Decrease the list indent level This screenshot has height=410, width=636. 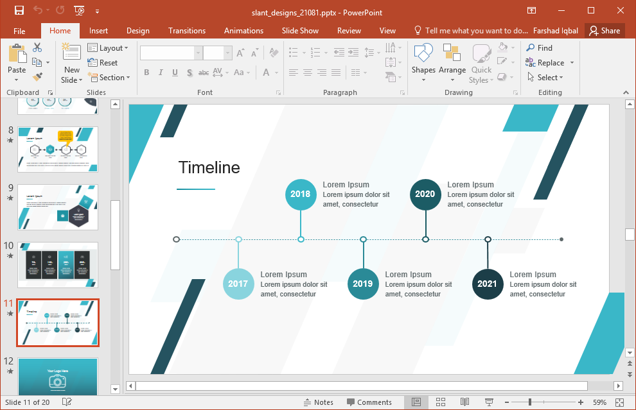coord(339,52)
